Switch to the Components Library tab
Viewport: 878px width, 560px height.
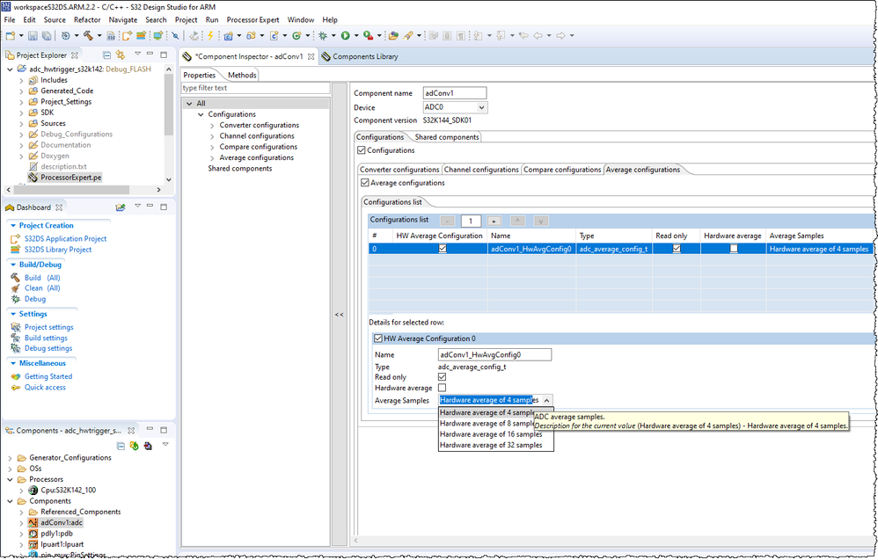point(360,56)
